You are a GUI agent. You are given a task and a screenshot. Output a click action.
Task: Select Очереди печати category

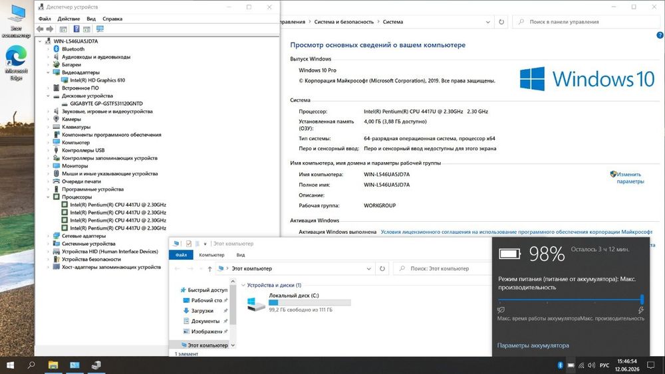tap(81, 181)
